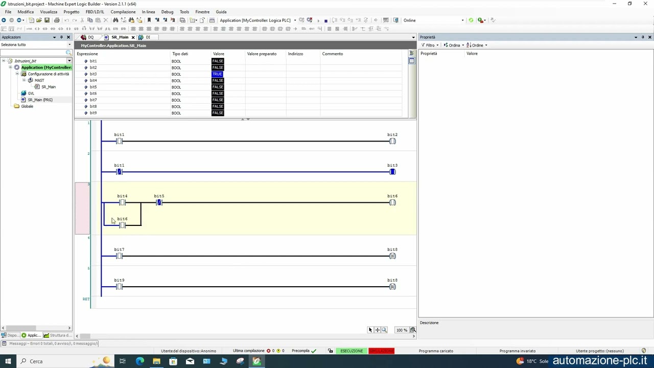This screenshot has height=368, width=654.
Task: Click the Cut scissors icon
Action: 82,20
